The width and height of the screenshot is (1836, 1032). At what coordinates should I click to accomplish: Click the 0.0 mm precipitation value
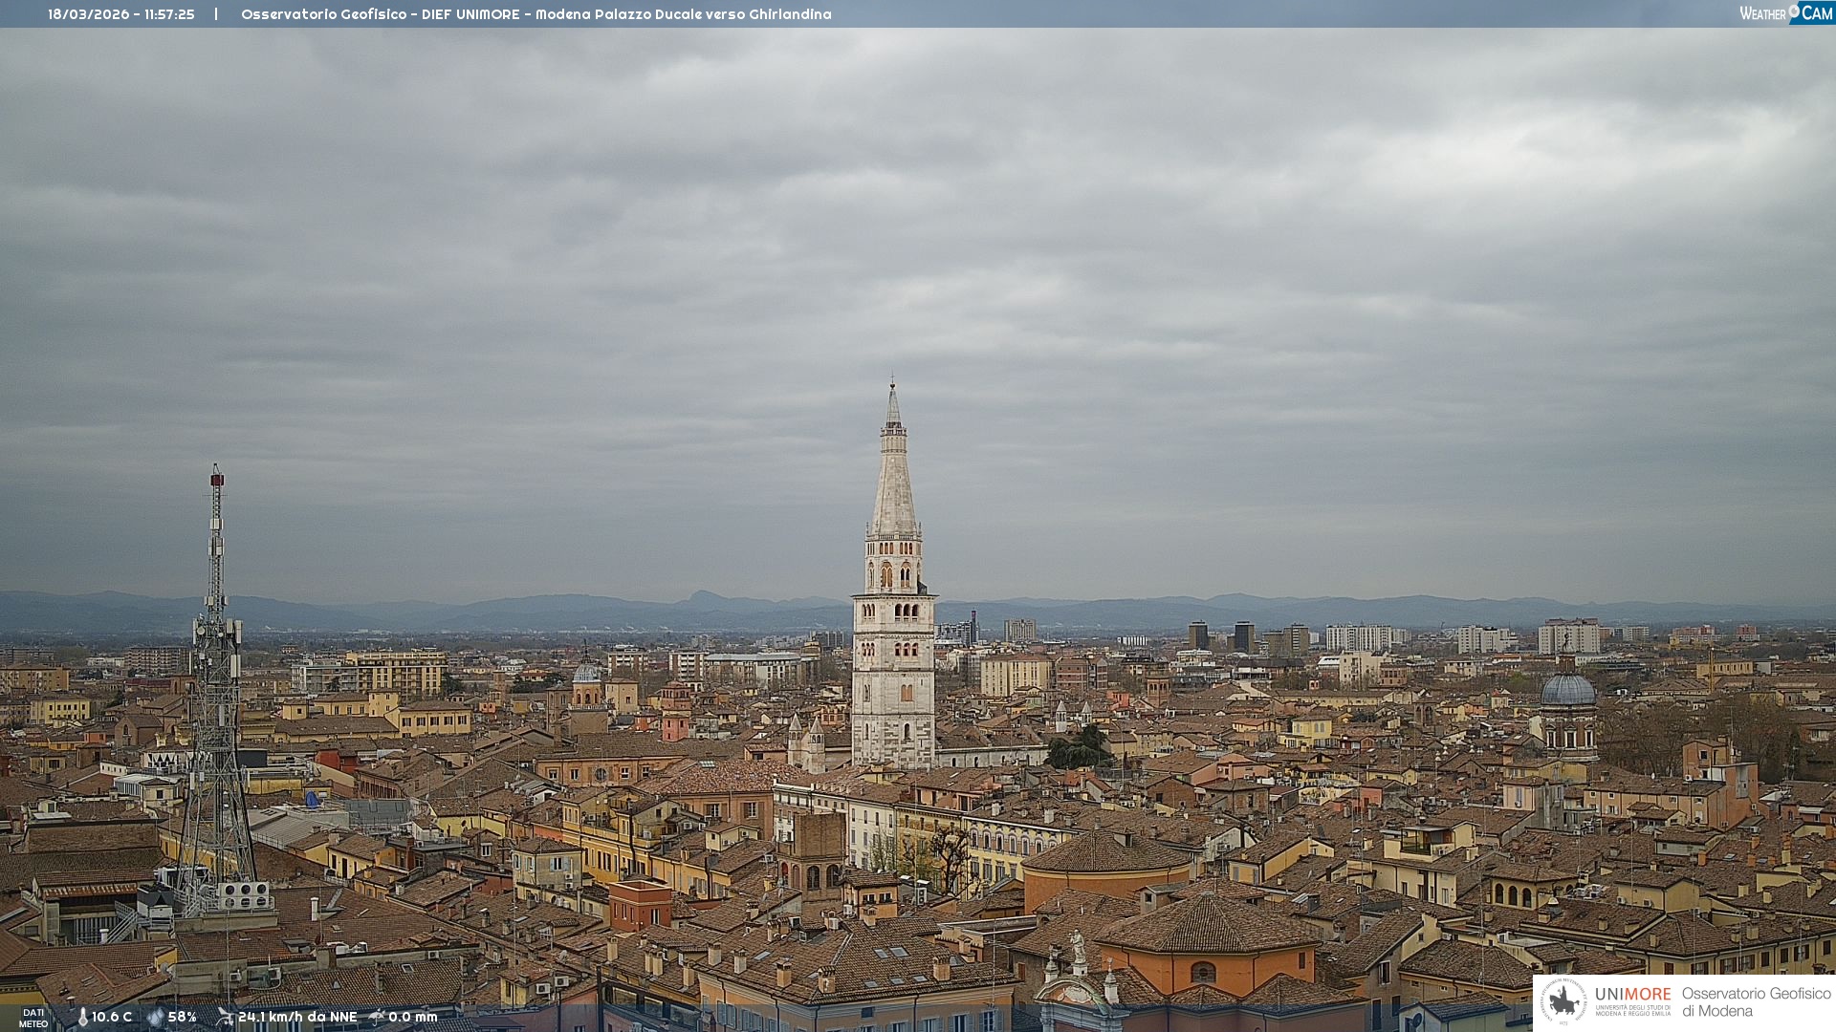(x=412, y=1017)
